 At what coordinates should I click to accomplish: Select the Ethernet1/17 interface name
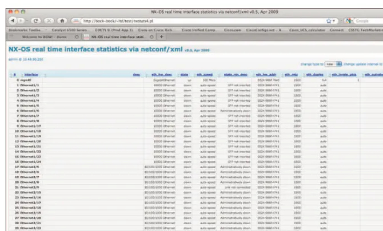tap(30, 126)
